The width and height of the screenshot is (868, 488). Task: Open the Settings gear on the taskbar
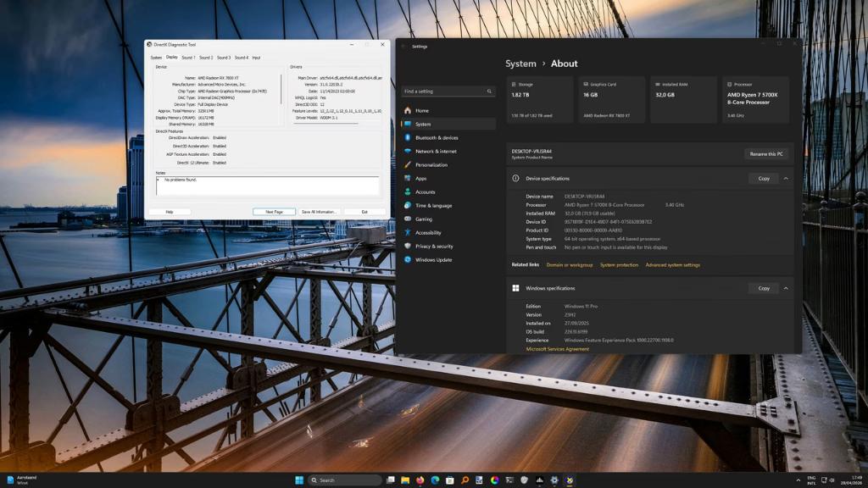point(554,480)
